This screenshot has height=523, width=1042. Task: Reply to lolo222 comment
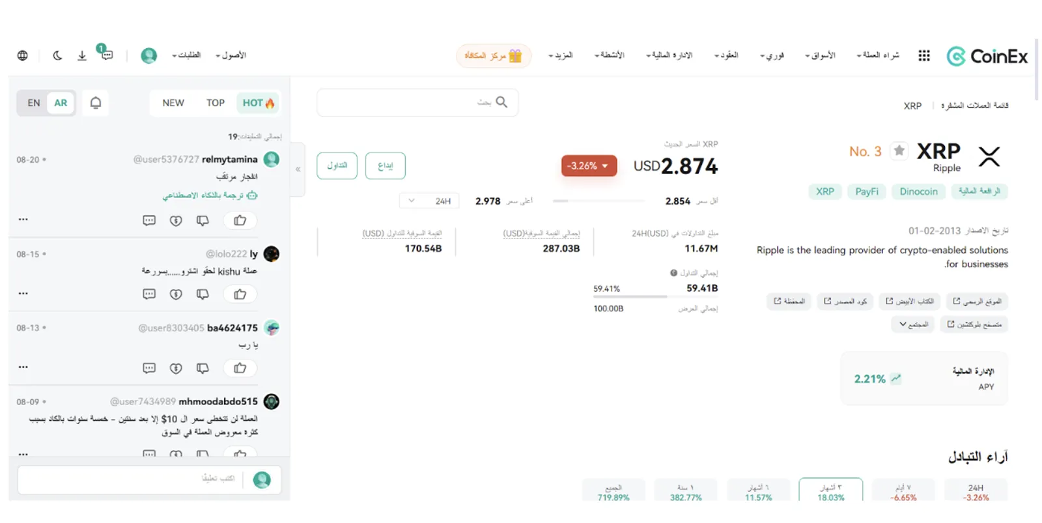coord(149,294)
